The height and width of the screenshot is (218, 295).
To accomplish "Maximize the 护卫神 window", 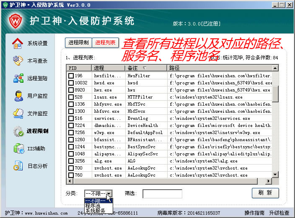I will tap(282, 5).
